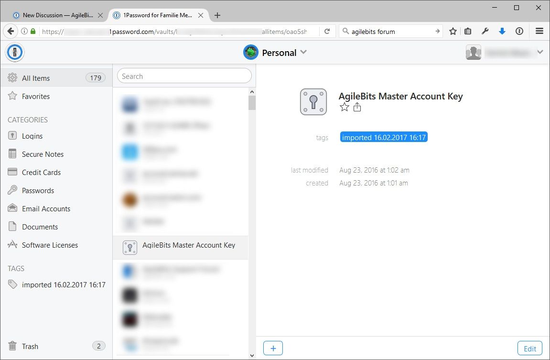Screen dimensions: 550x360
Task: Go back with the browser back arrow
Action: 11,31
